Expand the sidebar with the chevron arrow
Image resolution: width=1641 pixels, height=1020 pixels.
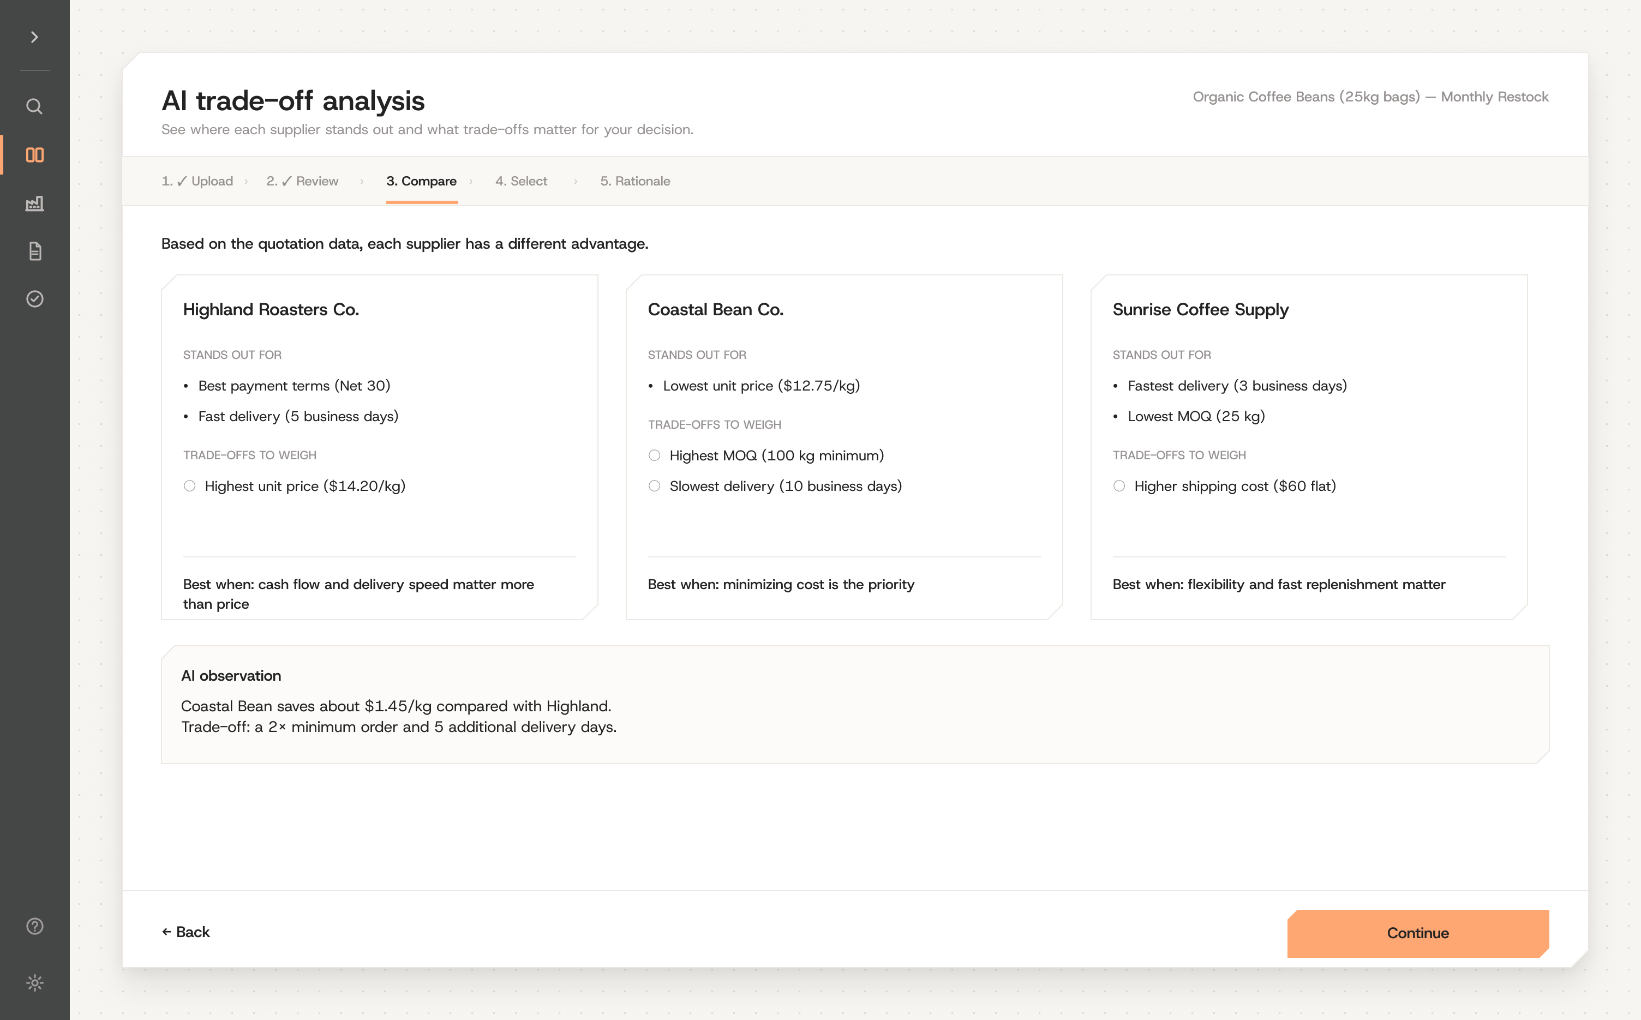point(34,37)
